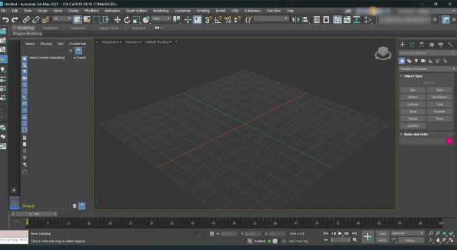Click the GeoSphere primitive button

click(x=440, y=97)
